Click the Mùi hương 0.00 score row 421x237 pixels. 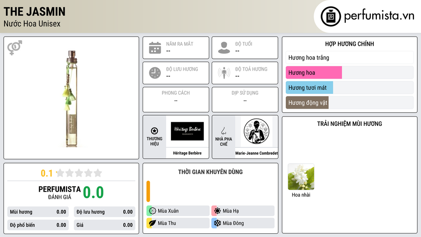38,212
